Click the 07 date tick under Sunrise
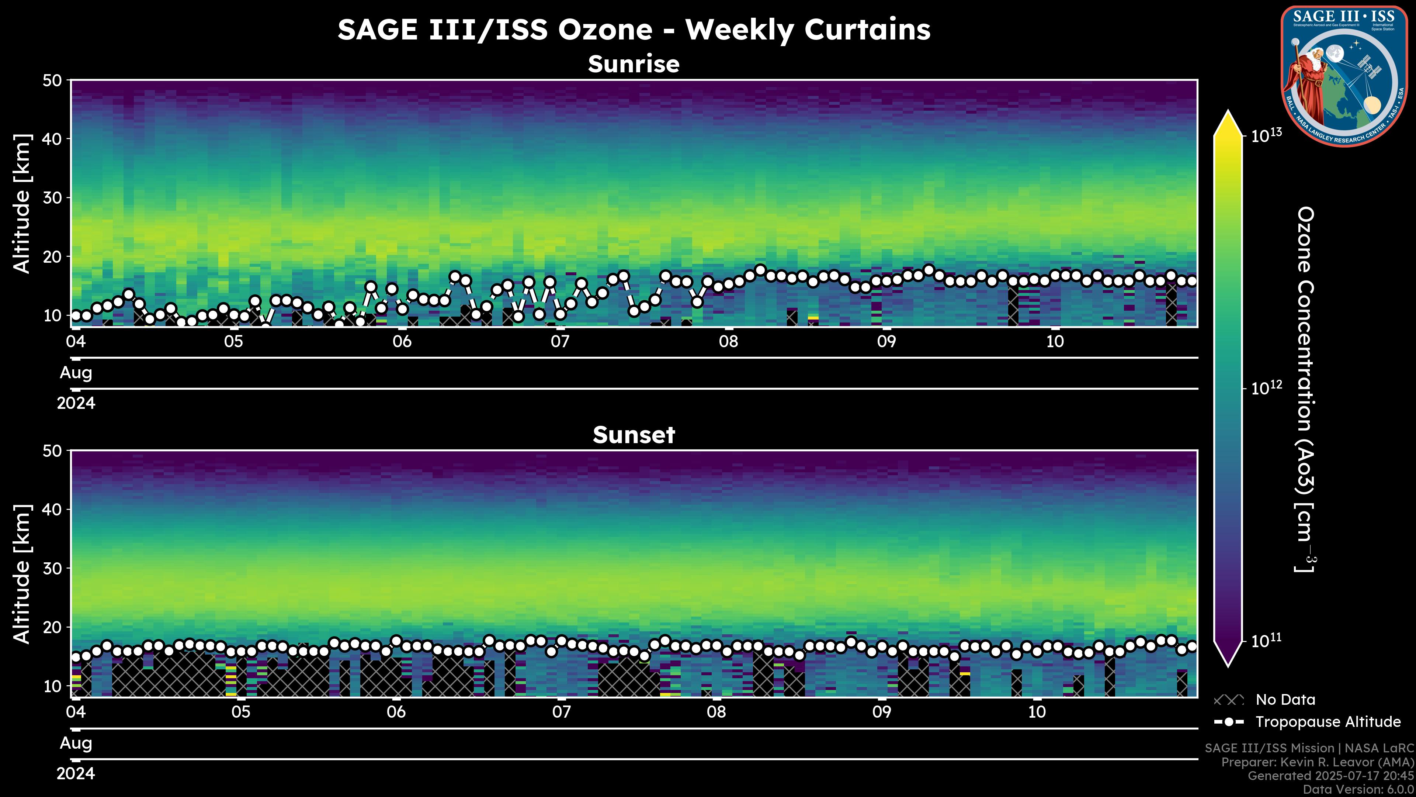The width and height of the screenshot is (1416, 797). 560,342
